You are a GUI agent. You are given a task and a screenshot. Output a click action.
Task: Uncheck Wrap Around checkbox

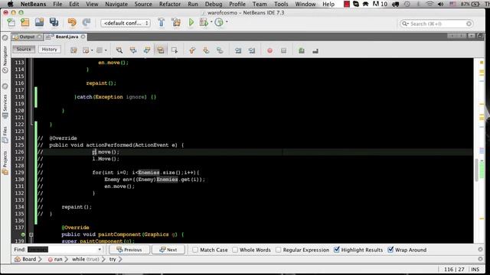point(390,250)
